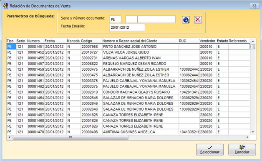Click document number 00081460
This screenshot has width=262, height=161.
[x=36, y=75]
